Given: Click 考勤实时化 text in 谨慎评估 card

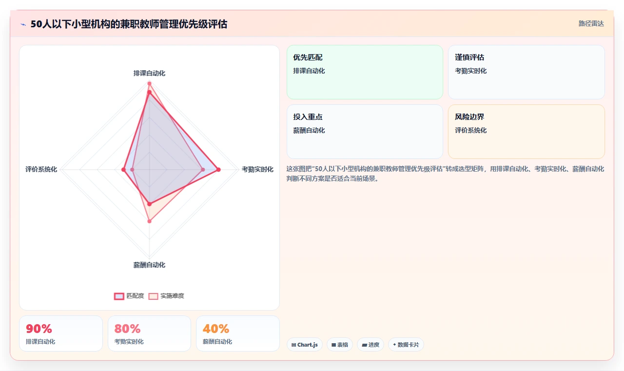Looking at the screenshot, I should (471, 71).
